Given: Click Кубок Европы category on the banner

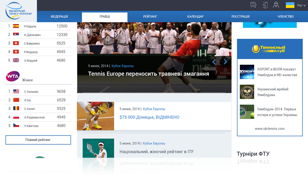Looking at the screenshot, I should (122, 66).
